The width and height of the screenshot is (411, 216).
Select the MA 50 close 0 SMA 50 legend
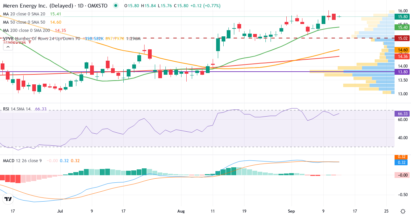click(24, 22)
